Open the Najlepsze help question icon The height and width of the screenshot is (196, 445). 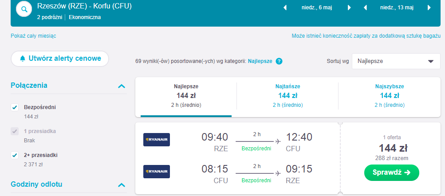(279, 61)
